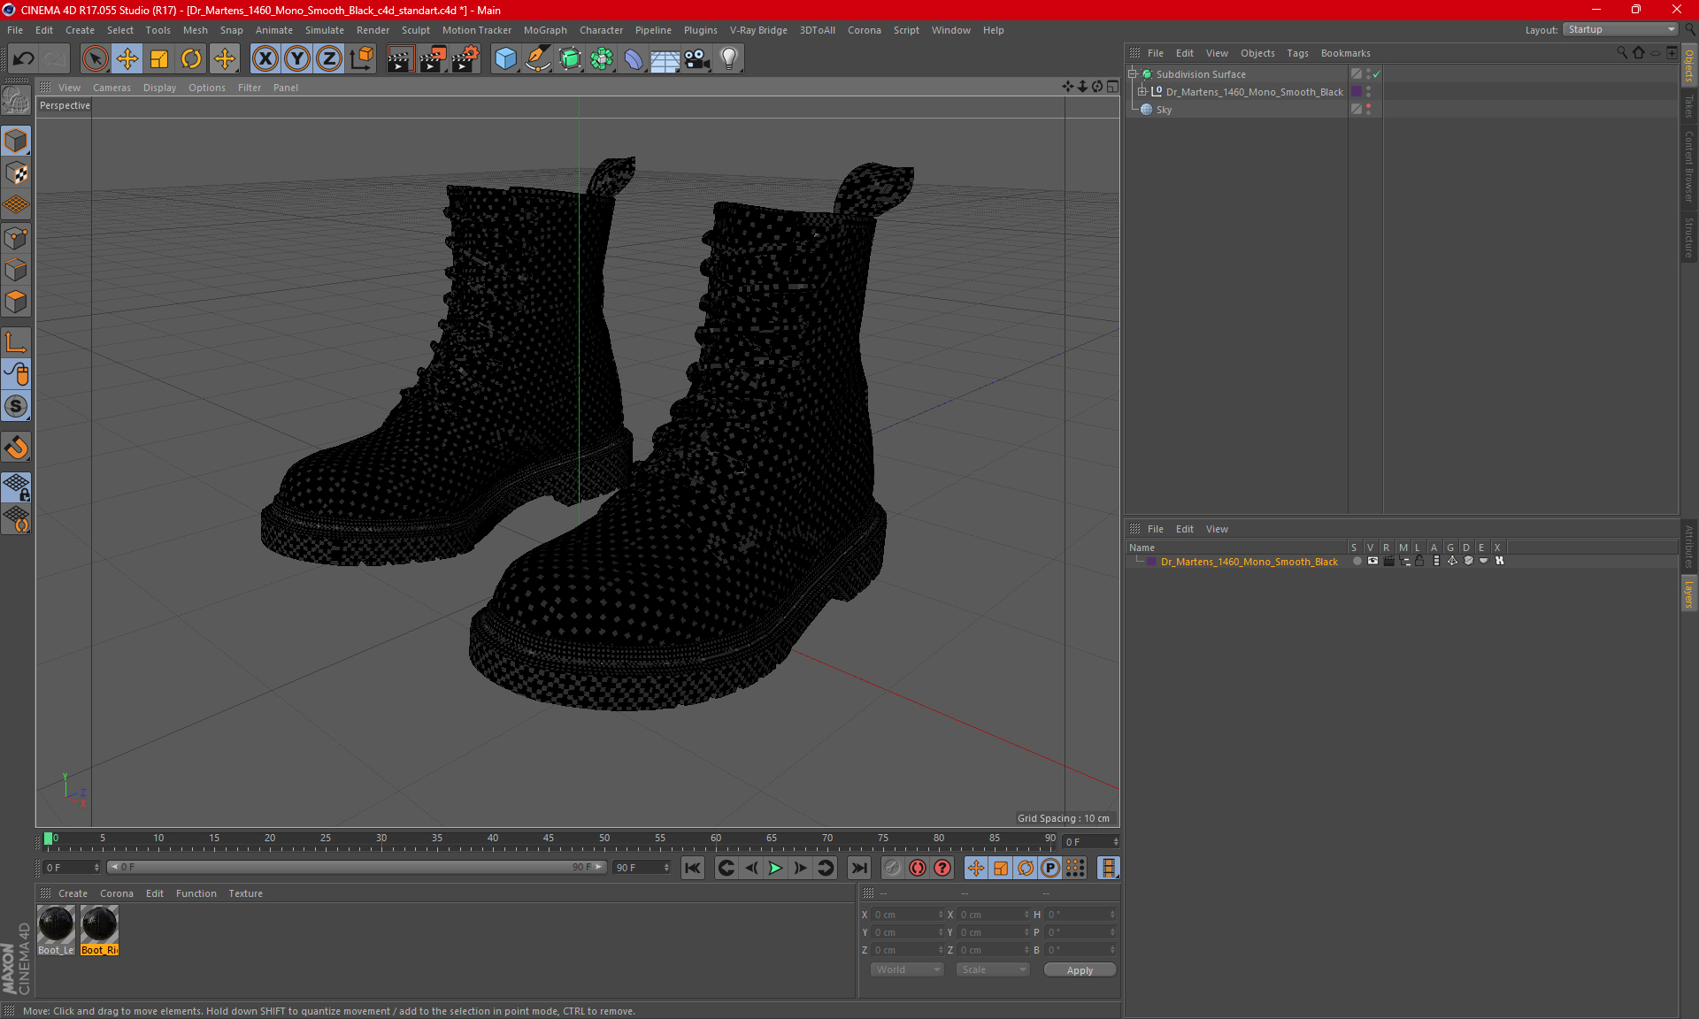Click the record active objects button
This screenshot has height=1019, width=1699.
point(892,868)
